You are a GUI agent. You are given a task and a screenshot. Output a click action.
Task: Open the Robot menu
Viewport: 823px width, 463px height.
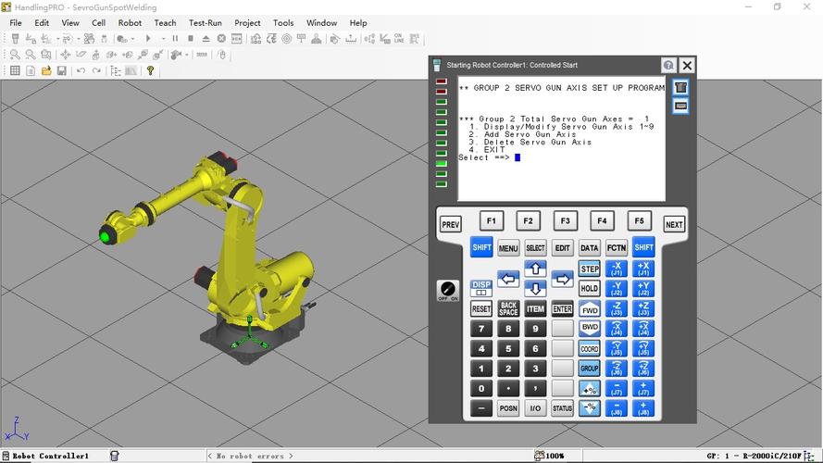[130, 22]
